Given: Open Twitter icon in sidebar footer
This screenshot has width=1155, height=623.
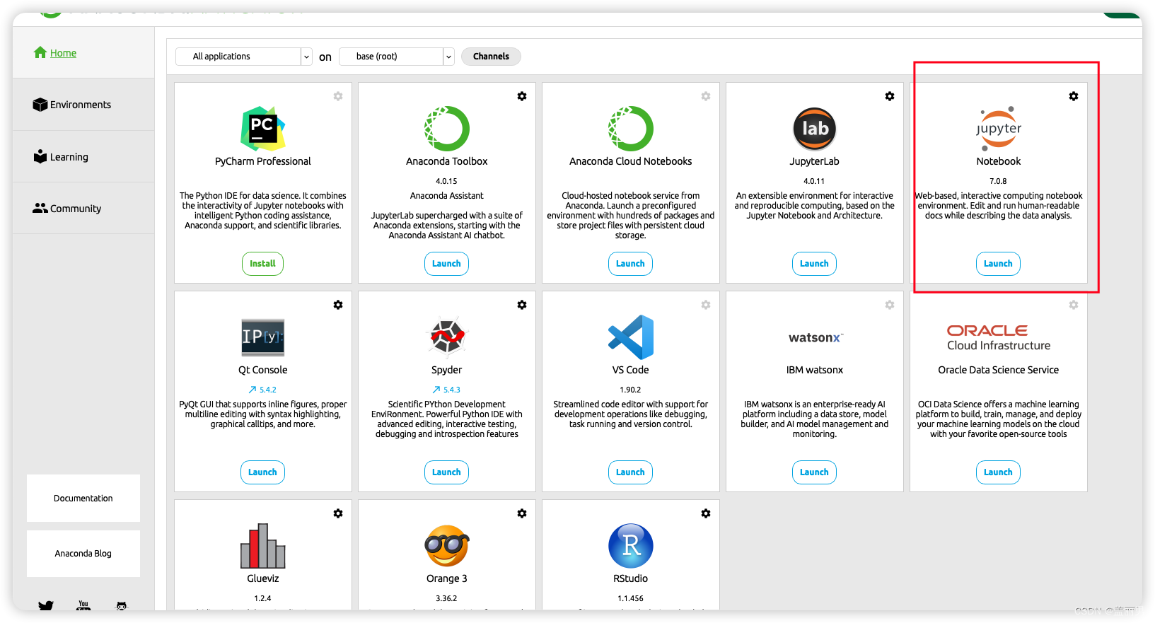Looking at the screenshot, I should (x=46, y=606).
